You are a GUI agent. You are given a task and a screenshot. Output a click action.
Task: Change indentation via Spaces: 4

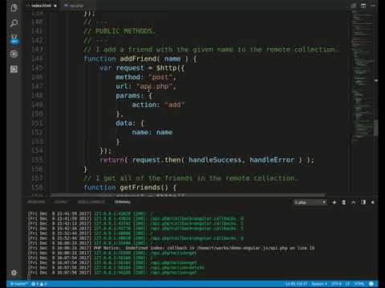coord(319,284)
